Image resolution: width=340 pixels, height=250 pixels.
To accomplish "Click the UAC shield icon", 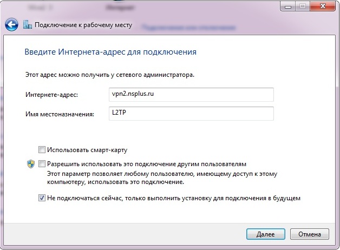I will coord(31,164).
